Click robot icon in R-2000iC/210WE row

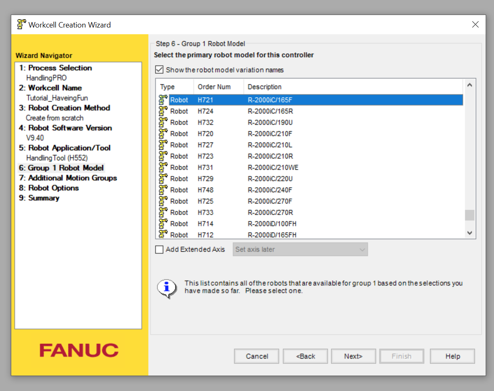[163, 168]
